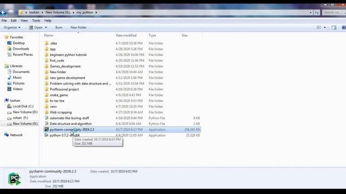
Task: Toggle the preview pane icon
Action: [x=334, y=27]
